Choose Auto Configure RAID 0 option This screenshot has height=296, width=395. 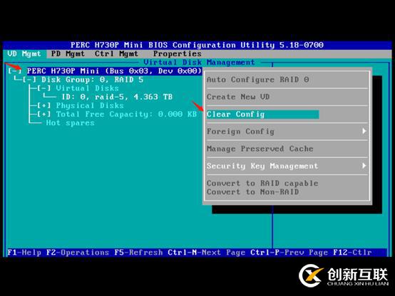tap(257, 80)
